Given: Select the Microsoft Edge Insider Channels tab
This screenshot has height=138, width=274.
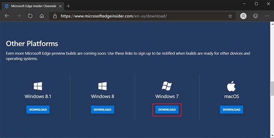Looking at the screenshot, I should (x=33, y=6).
